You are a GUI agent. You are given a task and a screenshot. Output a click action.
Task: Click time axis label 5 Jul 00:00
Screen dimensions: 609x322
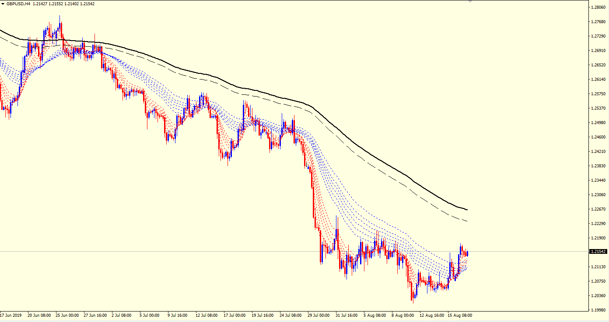150,315
